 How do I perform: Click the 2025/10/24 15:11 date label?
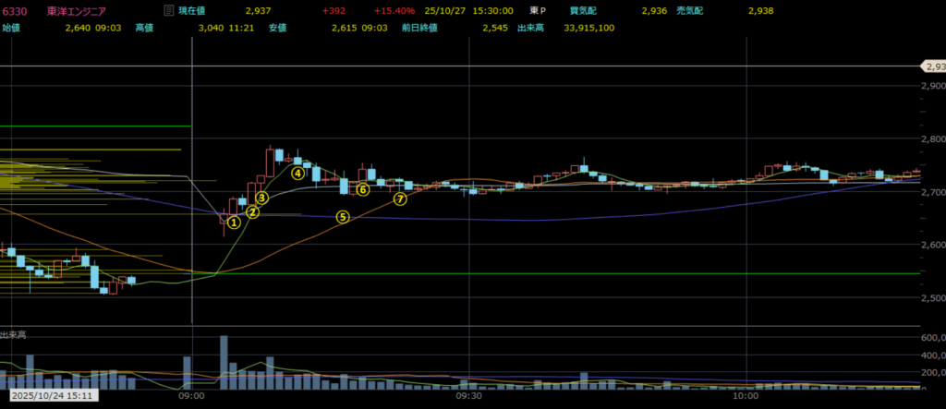tap(48, 397)
